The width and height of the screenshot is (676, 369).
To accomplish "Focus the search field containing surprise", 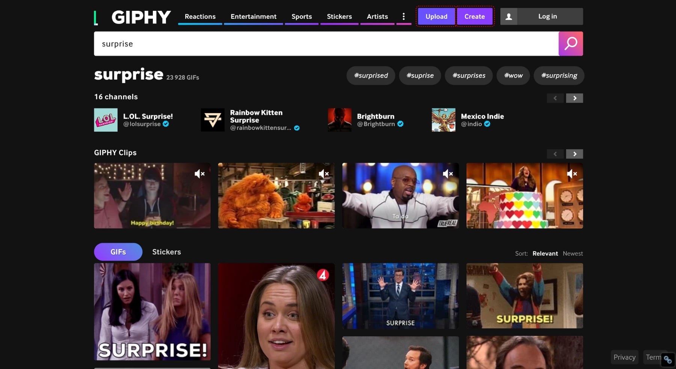I will click(x=326, y=43).
